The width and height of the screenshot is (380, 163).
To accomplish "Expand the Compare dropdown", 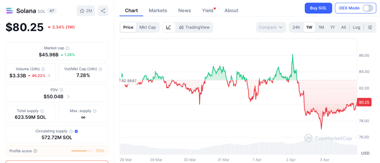I will click(x=271, y=27).
